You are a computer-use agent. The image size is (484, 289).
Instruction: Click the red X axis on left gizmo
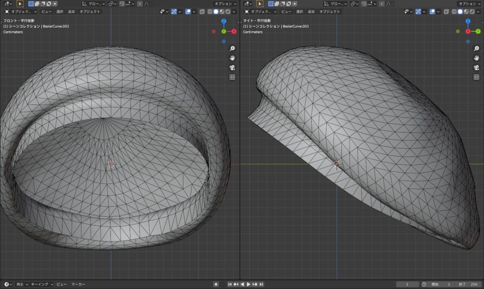[233, 31]
